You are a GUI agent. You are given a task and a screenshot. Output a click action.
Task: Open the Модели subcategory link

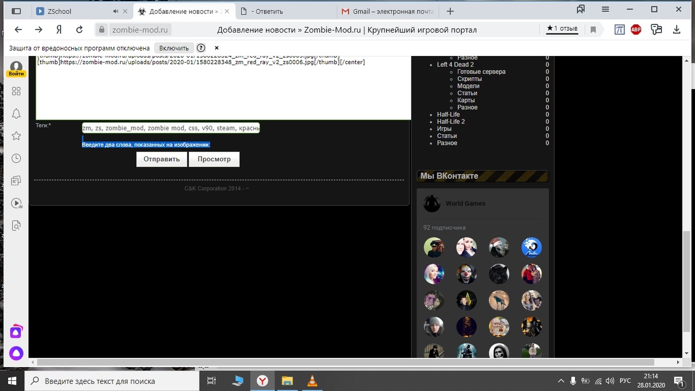coord(468,86)
